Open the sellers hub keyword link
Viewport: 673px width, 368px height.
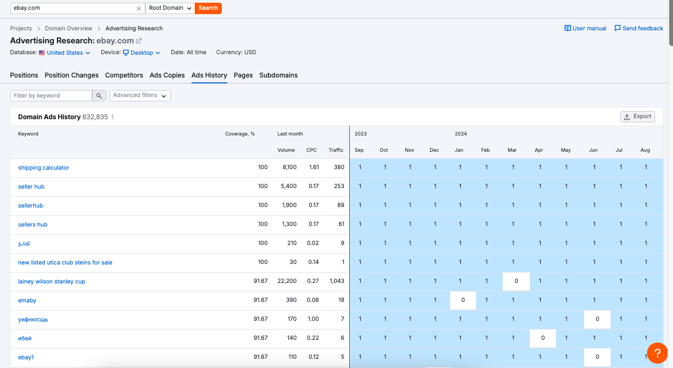[x=33, y=224]
